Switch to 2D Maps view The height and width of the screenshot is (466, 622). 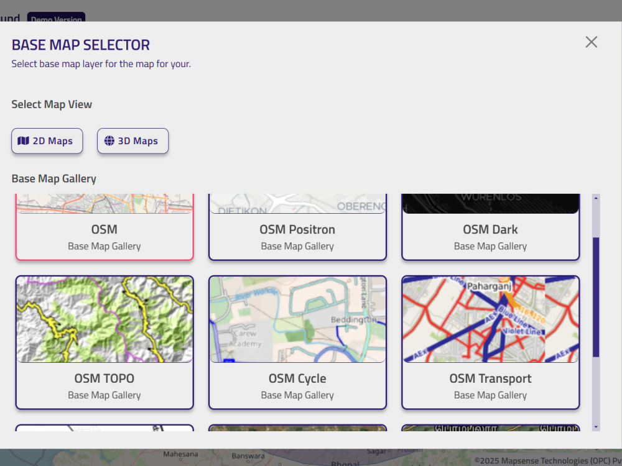tap(47, 140)
